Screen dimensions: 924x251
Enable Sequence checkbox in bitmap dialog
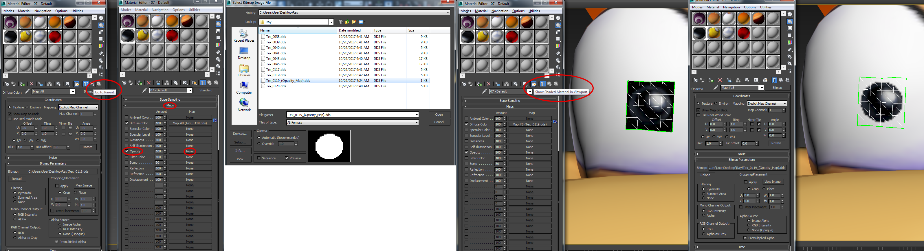pos(258,158)
